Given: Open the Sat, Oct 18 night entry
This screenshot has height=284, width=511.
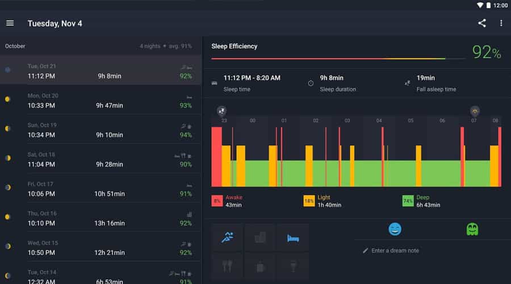Looking at the screenshot, I should (100, 158).
